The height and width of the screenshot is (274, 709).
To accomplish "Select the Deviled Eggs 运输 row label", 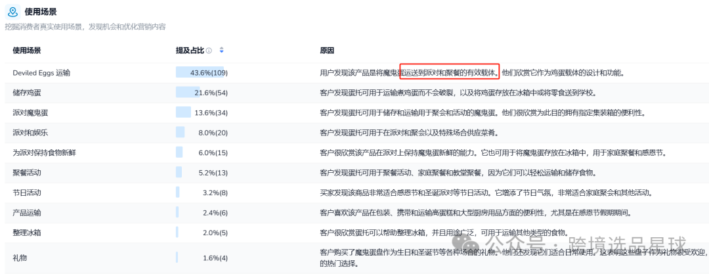I will 41,72.
